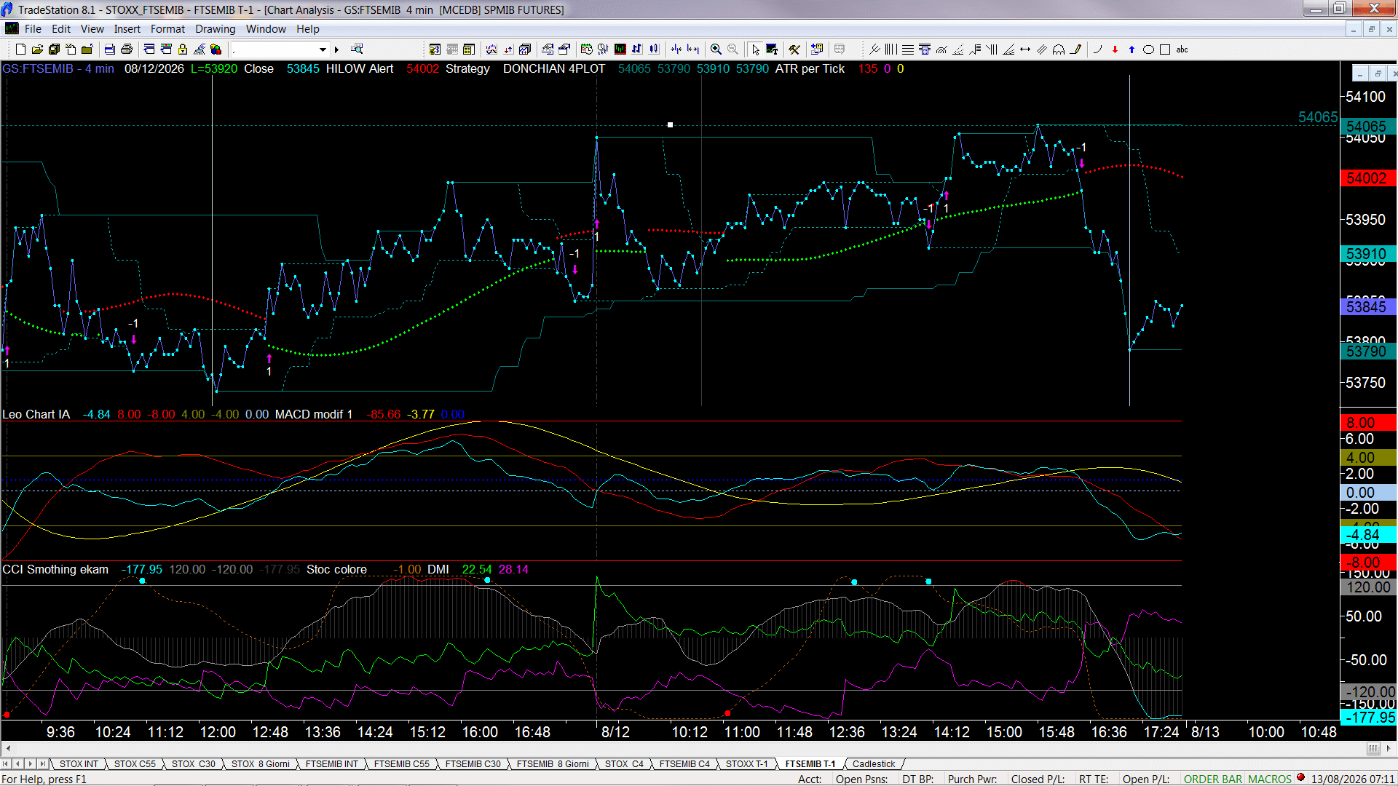Select the parallel channel lines tool

[x=1042, y=49]
